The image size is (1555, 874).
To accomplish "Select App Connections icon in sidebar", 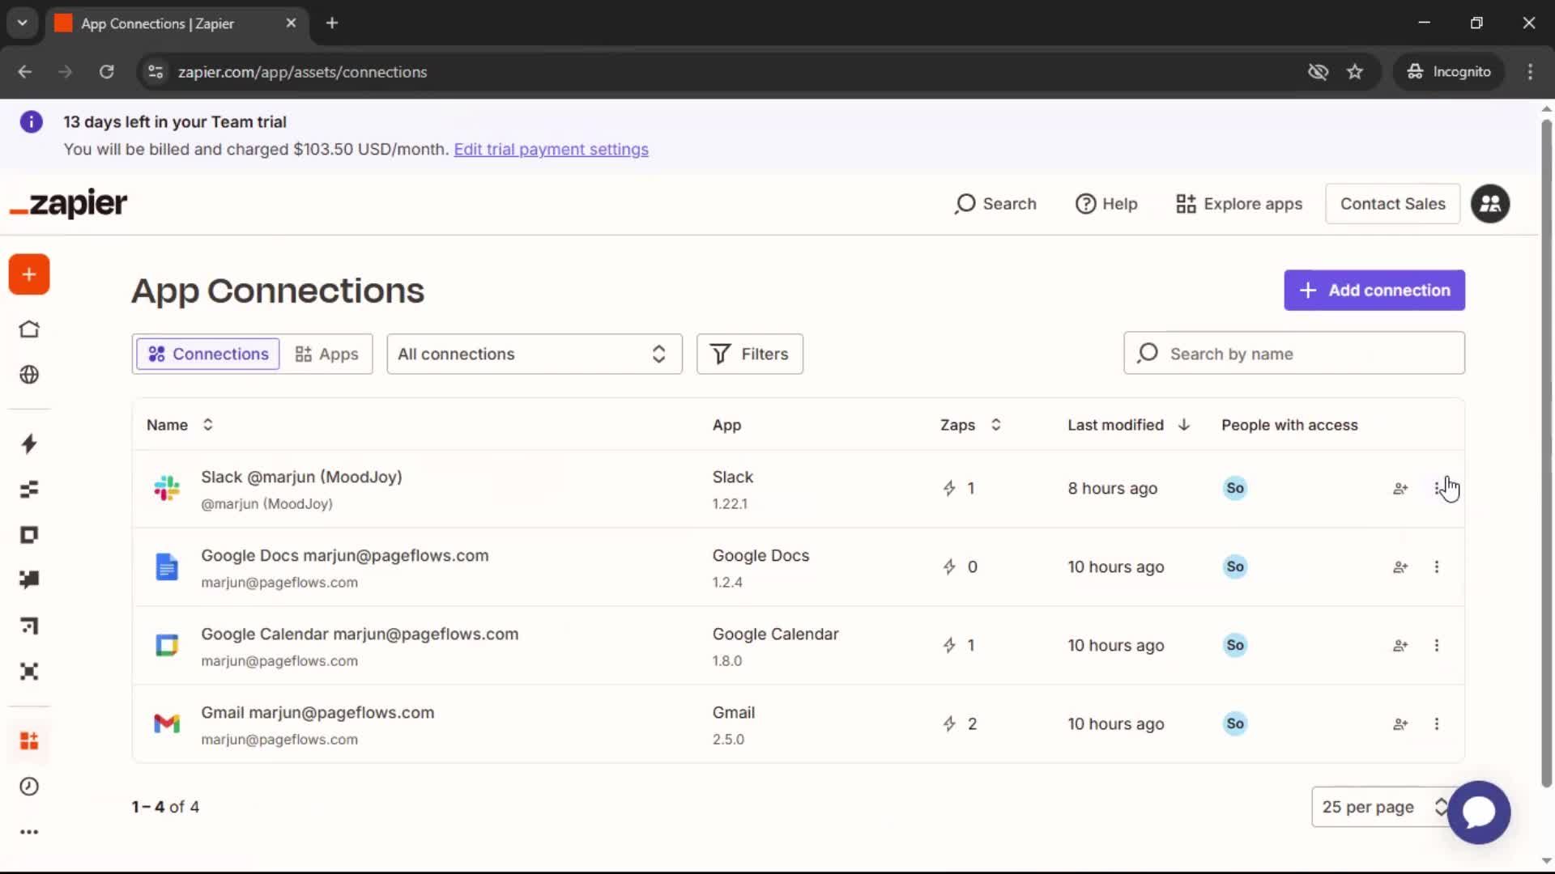I will 29,740.
